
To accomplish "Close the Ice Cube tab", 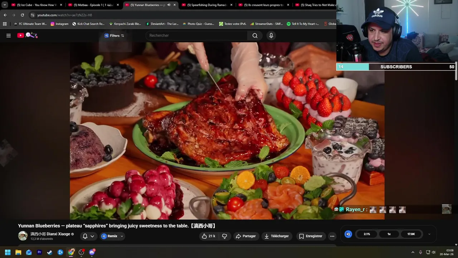I will pyautogui.click(x=61, y=5).
